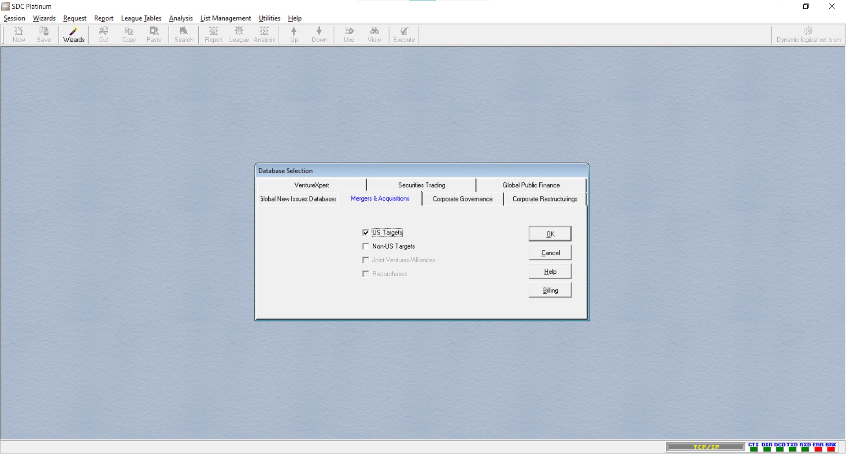Click the View toolbar icon
The height and width of the screenshot is (454, 846).
coord(374,35)
